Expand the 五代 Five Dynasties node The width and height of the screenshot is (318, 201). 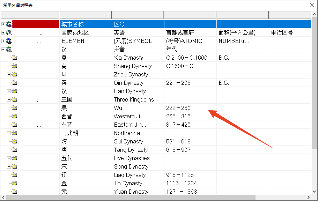coord(8,158)
